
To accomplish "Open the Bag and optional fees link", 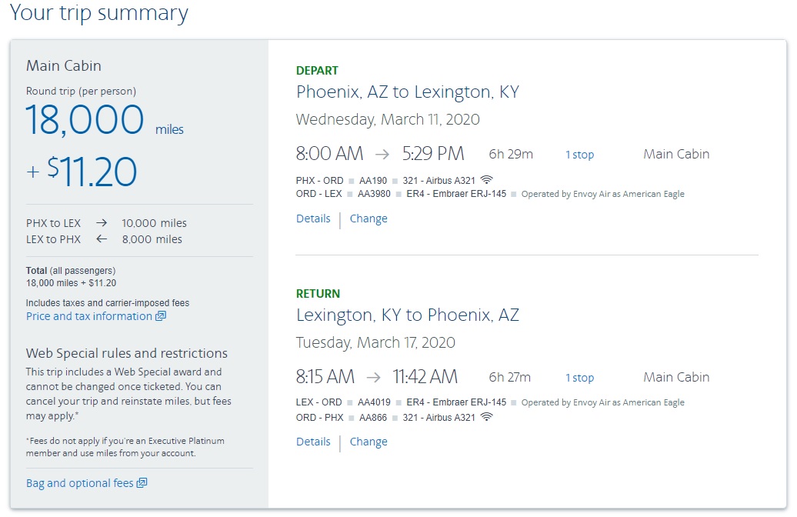I will 80,483.
